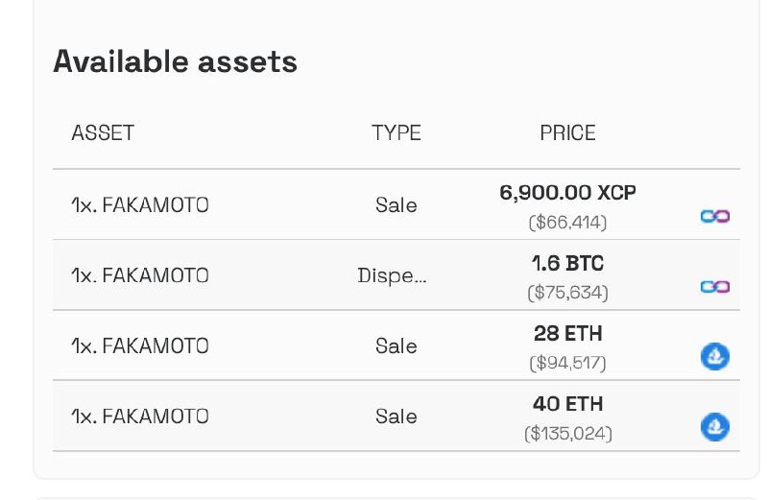Click the 40 ETH price
The width and height of the screenshot is (768, 500).
[567, 404]
